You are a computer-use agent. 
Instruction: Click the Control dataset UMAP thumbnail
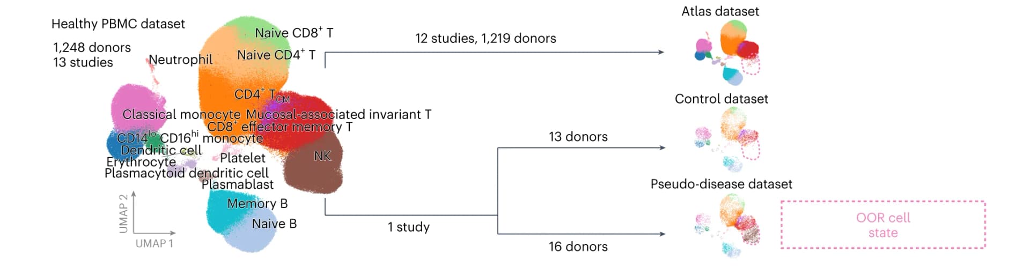coord(728,139)
